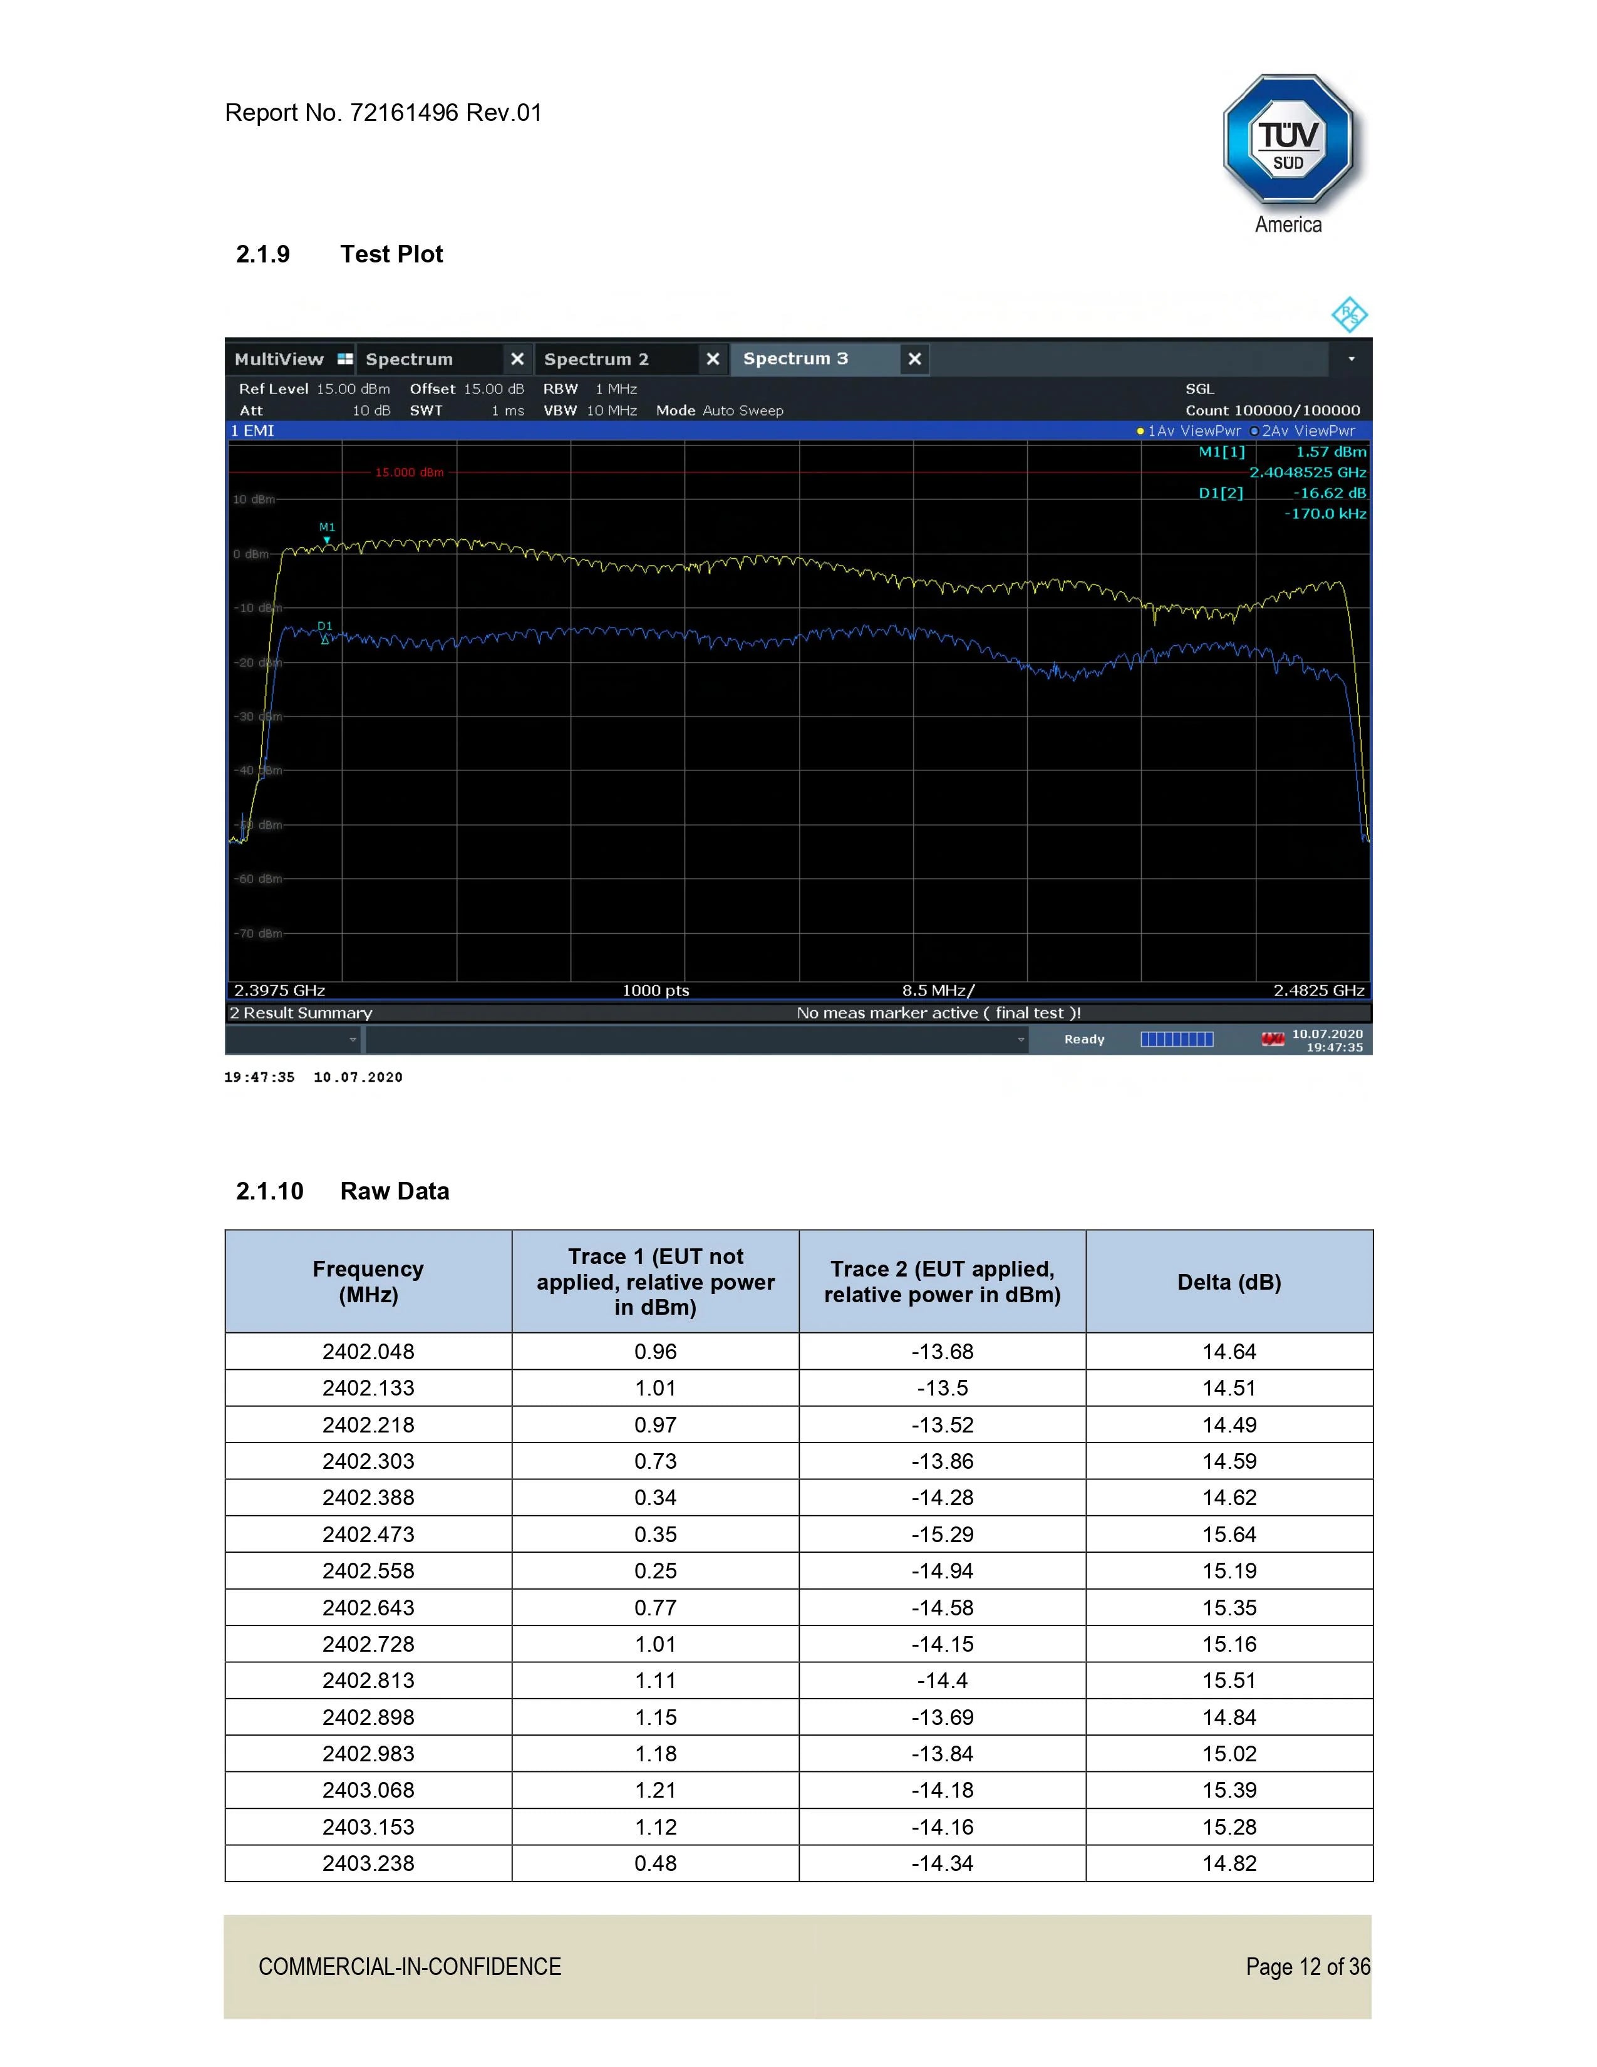Click the sweep progress bar
This screenshot has width=1597, height=2067.
tap(1178, 1039)
